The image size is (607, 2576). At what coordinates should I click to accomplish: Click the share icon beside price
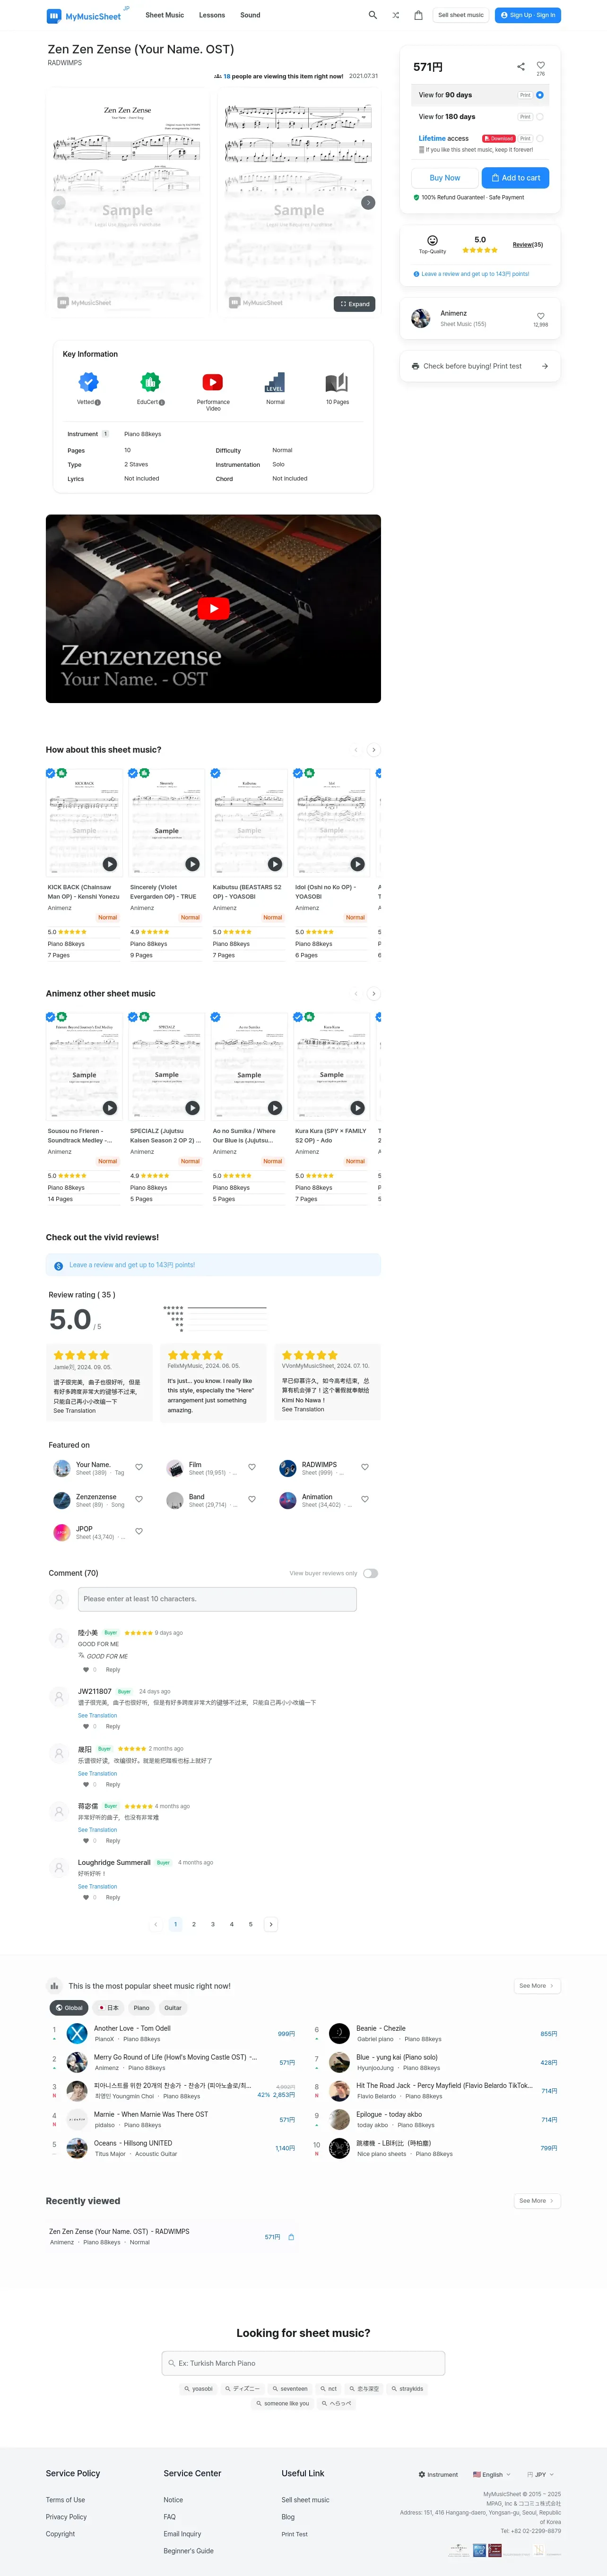520,67
